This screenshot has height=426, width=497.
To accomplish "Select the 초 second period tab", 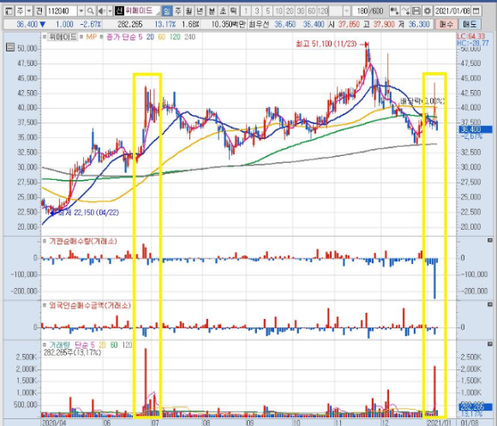I will coord(223,11).
